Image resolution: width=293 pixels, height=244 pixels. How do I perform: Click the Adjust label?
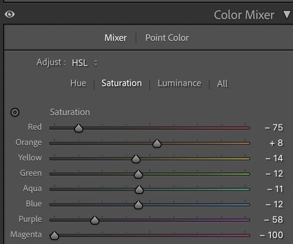[51, 62]
